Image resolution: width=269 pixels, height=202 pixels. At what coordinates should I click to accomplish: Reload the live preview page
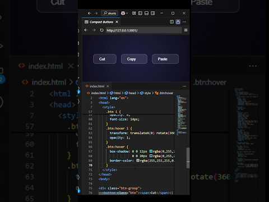pos(101,30)
